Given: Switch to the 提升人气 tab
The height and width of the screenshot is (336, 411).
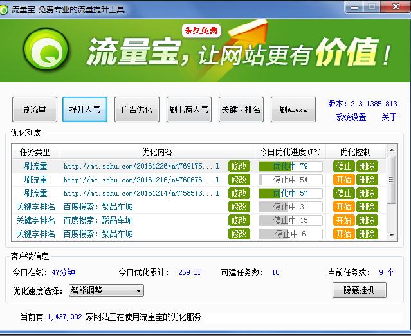Looking at the screenshot, I should click(x=85, y=109).
